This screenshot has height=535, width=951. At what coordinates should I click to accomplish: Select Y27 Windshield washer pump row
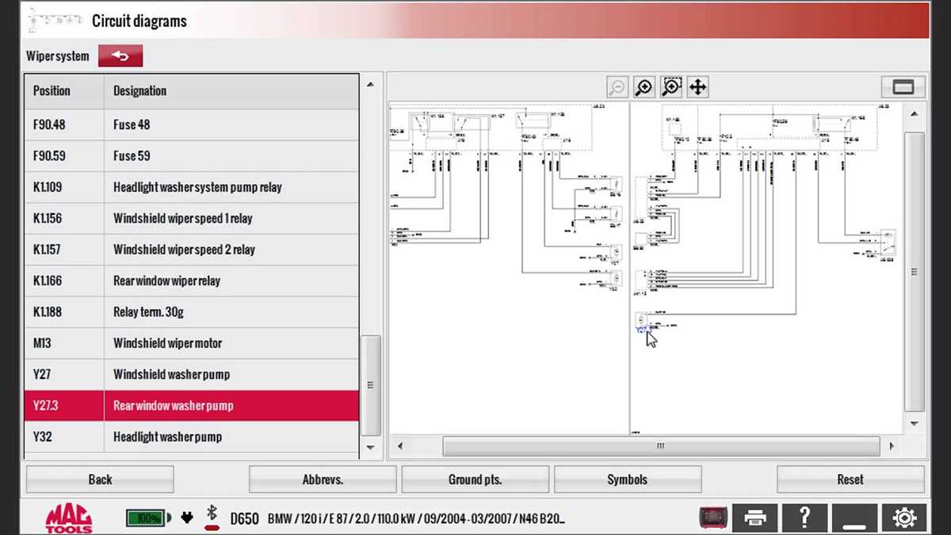click(x=192, y=374)
